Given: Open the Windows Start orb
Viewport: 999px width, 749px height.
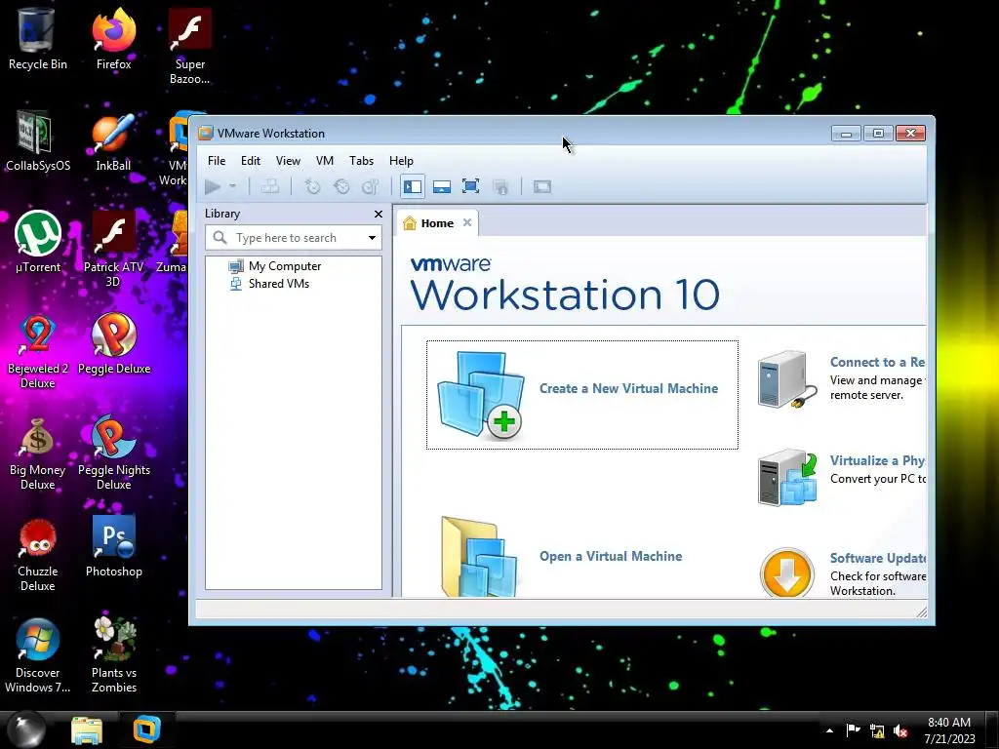Looking at the screenshot, I should pyautogui.click(x=25, y=729).
